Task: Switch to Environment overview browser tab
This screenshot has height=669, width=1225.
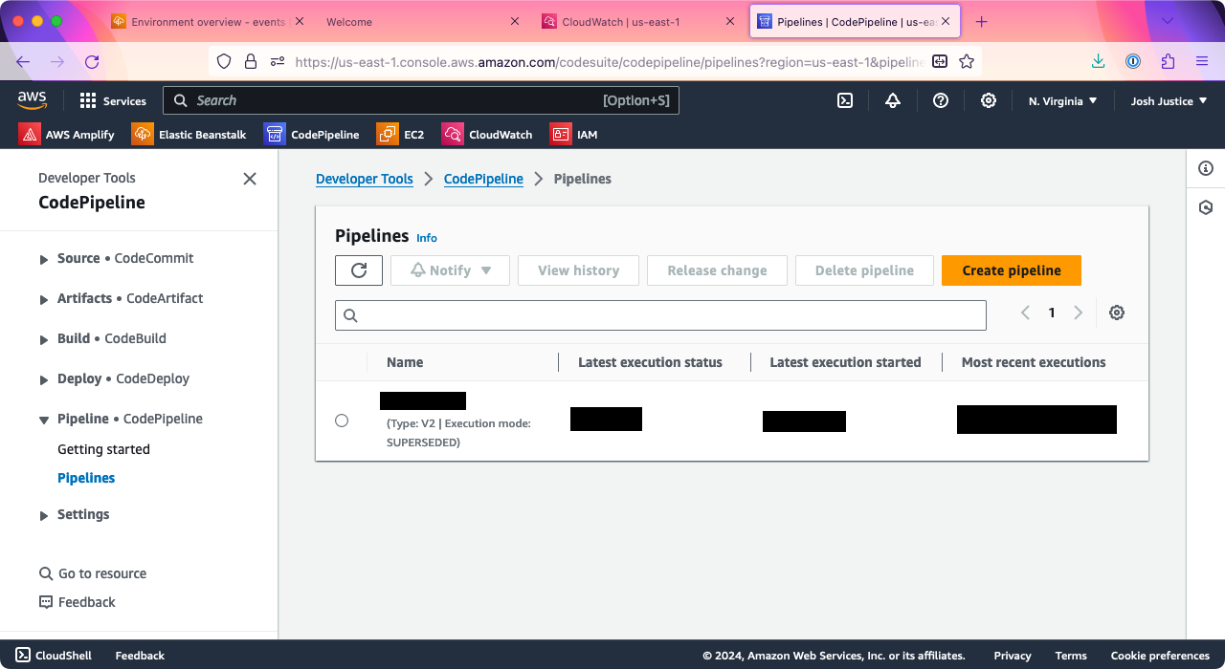Action: 206,21
